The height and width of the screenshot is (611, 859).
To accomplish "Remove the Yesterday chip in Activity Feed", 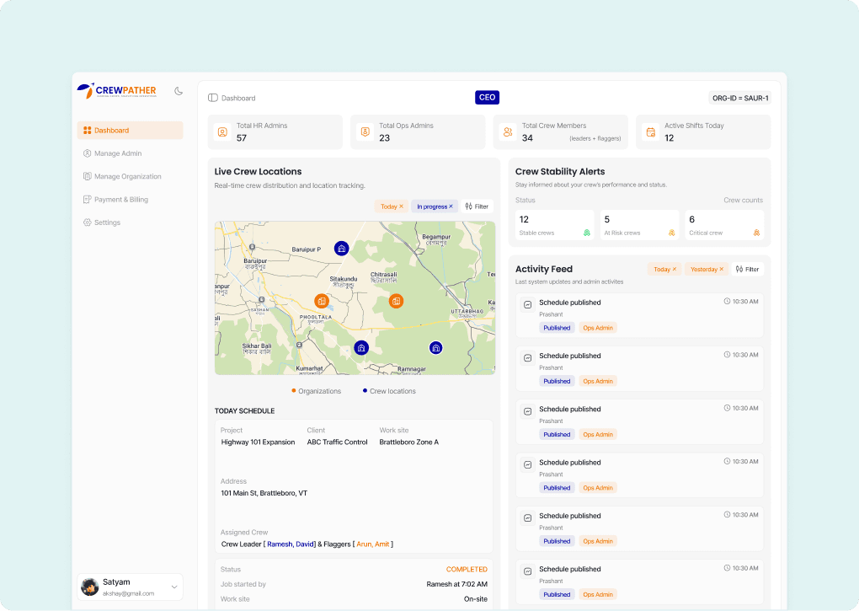I will click(x=721, y=270).
